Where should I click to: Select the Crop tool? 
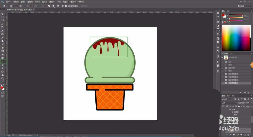point(3,27)
